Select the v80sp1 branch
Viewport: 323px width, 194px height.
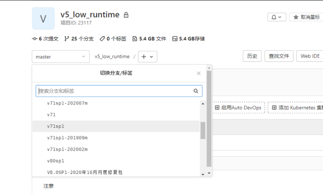point(56,161)
